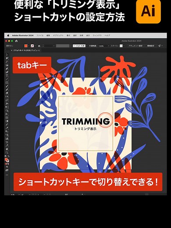The width and height of the screenshot is (171, 228).
Task: Select the Zoom tool magnifier
Action: (7, 153)
